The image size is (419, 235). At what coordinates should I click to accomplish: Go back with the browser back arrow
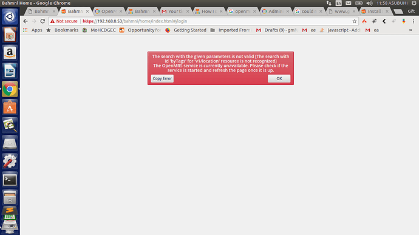pyautogui.click(x=26, y=21)
